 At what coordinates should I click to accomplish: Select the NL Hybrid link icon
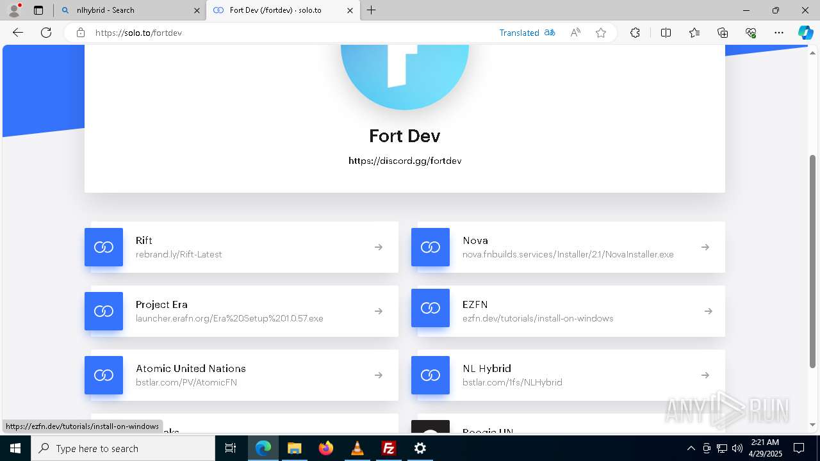coord(430,375)
